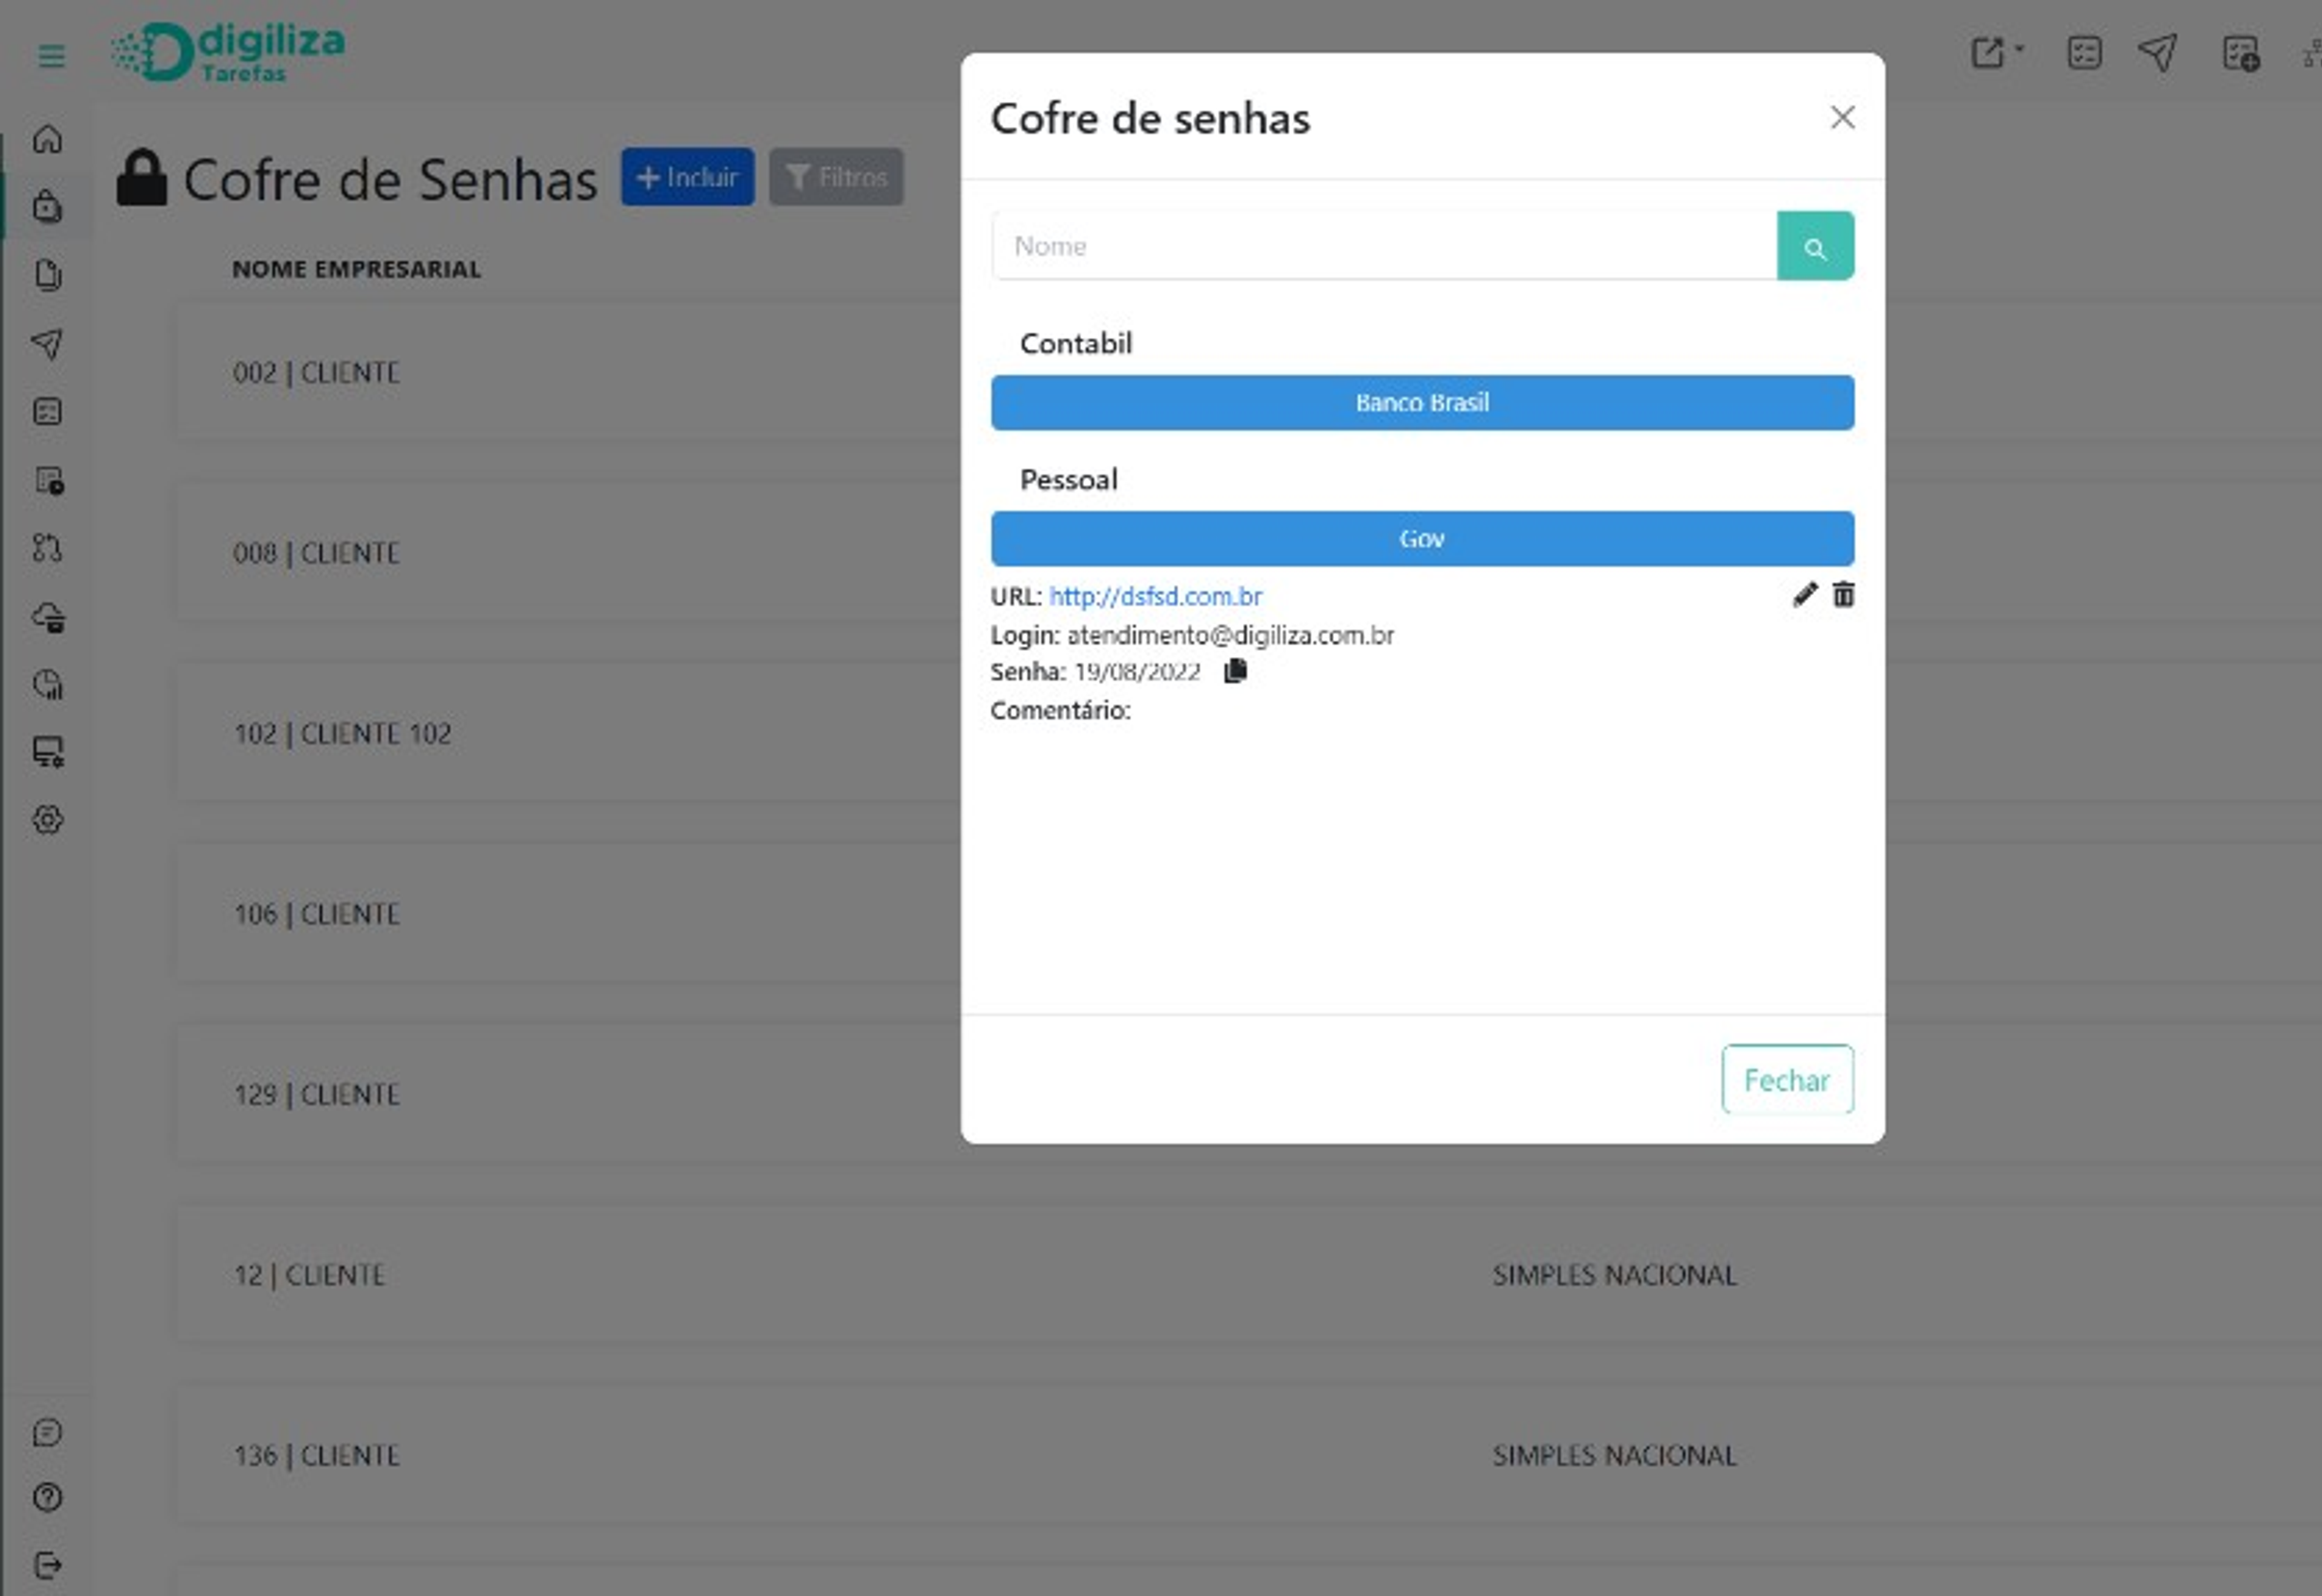Image resolution: width=2322 pixels, height=1596 pixels.
Task: Open the workflow branch sidebar icon
Action: point(48,548)
